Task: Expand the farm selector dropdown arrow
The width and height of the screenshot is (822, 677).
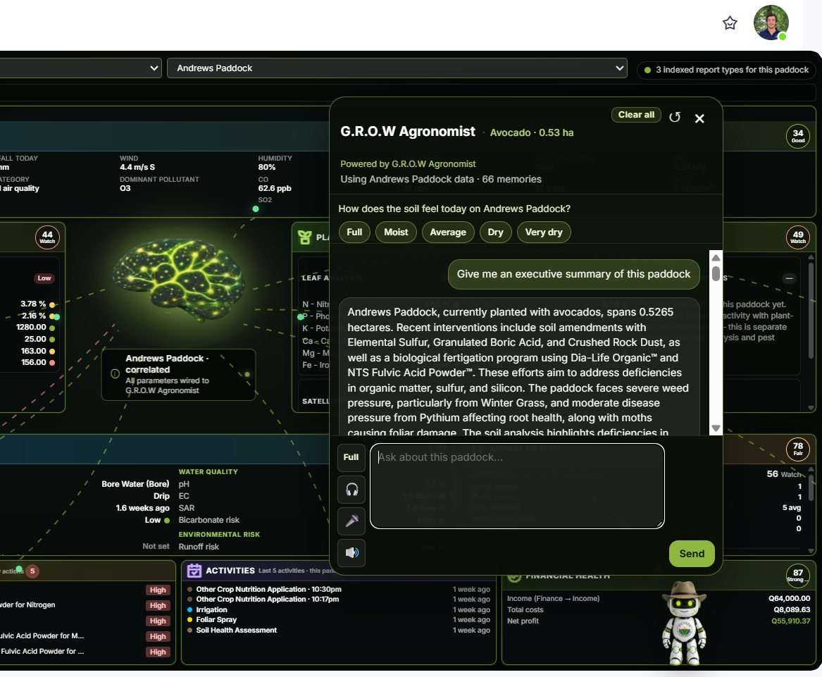Action: click(154, 68)
